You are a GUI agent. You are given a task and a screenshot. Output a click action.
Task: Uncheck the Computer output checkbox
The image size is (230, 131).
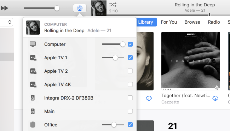130,44
